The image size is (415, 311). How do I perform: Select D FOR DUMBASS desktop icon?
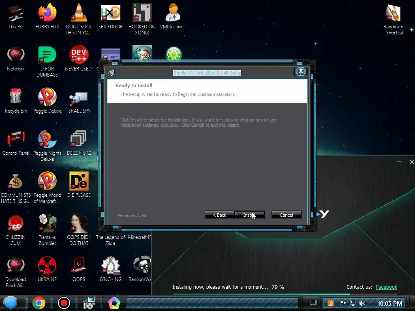click(47, 62)
